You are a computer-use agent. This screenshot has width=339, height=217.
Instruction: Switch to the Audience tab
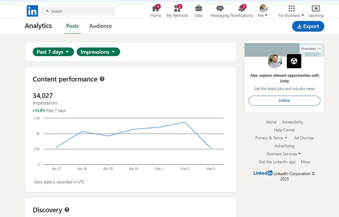[100, 26]
